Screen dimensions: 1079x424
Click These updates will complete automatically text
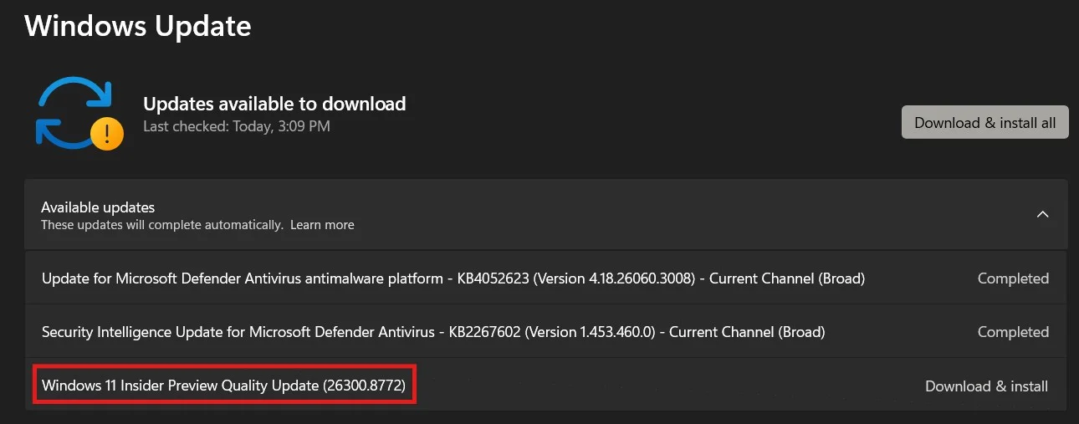(162, 225)
